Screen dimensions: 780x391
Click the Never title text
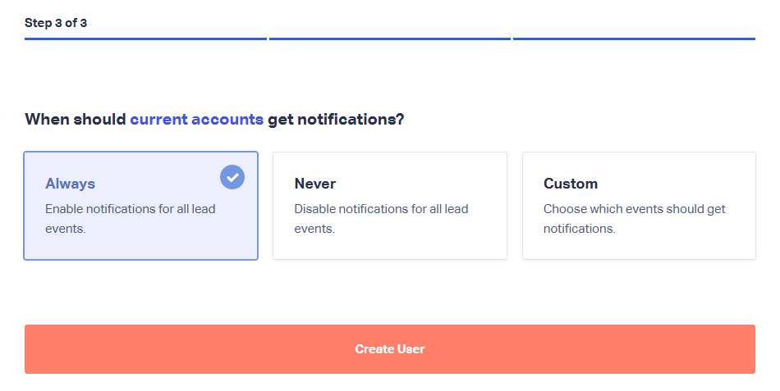tap(315, 184)
